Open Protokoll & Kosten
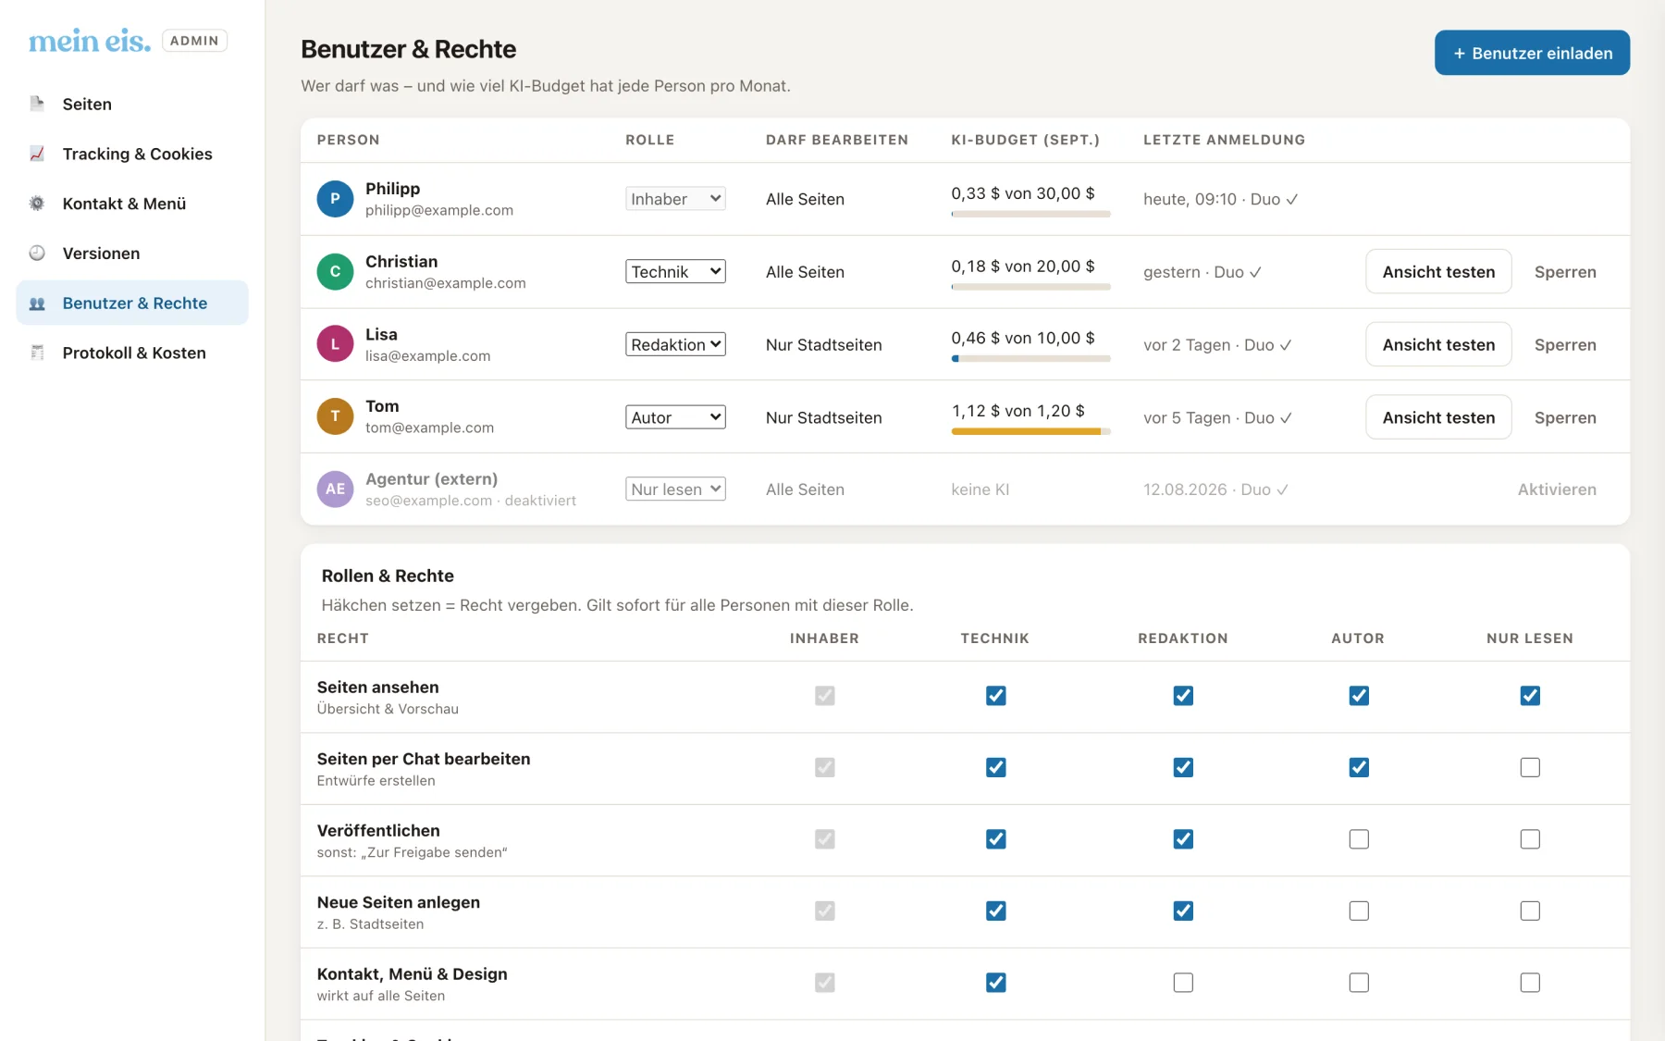This screenshot has height=1041, width=1665. [132, 353]
